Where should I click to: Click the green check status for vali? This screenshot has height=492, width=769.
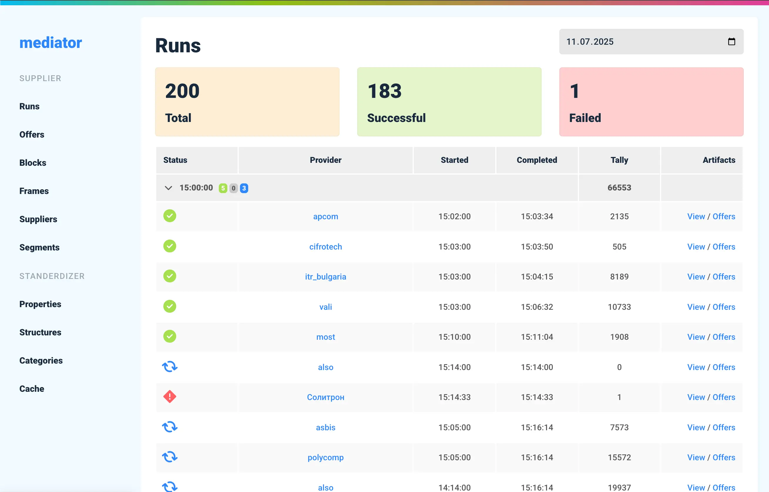pyautogui.click(x=169, y=306)
